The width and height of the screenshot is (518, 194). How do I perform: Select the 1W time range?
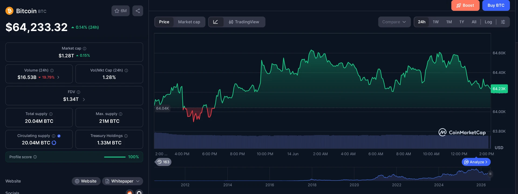[x=436, y=22]
